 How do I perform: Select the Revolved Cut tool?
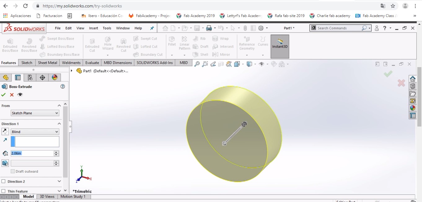pos(124,45)
